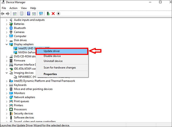Click the Print queues printer icon

[11, 101]
